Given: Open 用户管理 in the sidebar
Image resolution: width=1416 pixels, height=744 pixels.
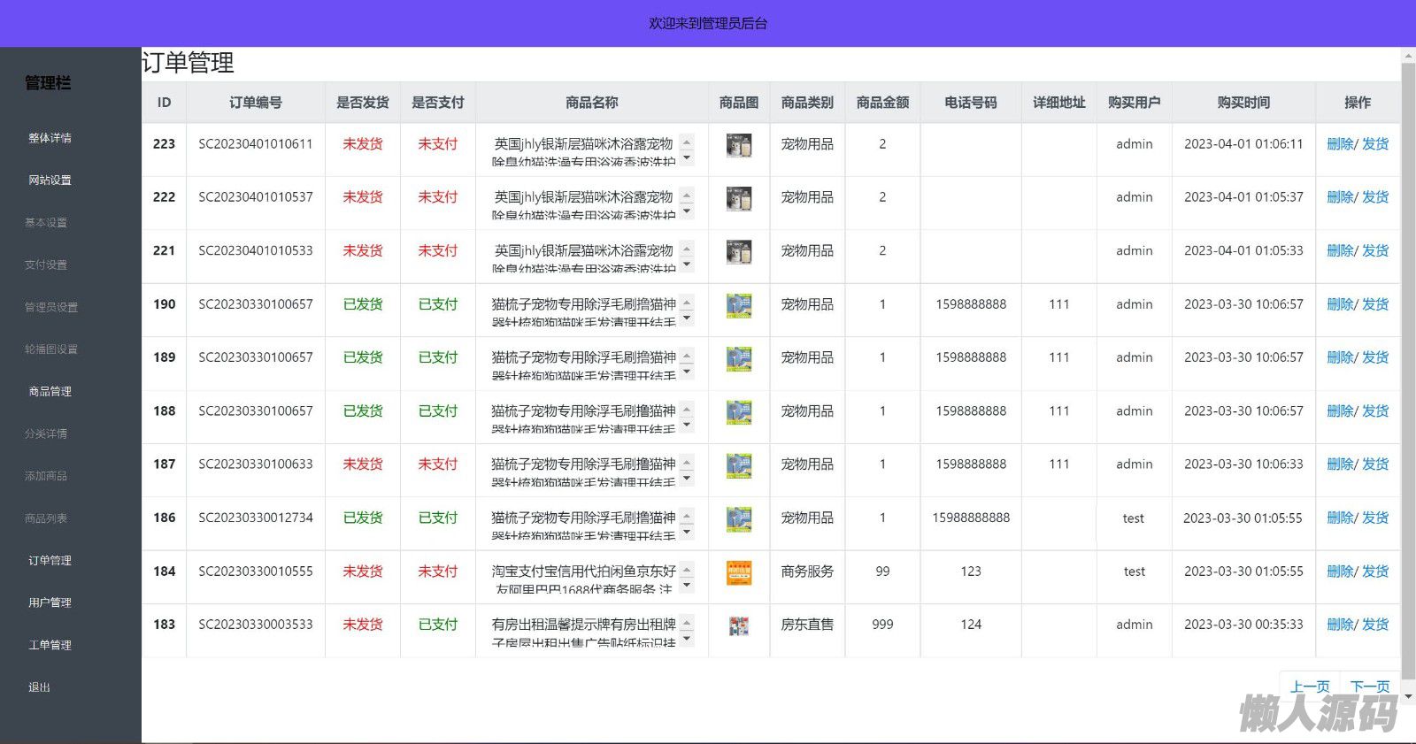Looking at the screenshot, I should [x=50, y=602].
